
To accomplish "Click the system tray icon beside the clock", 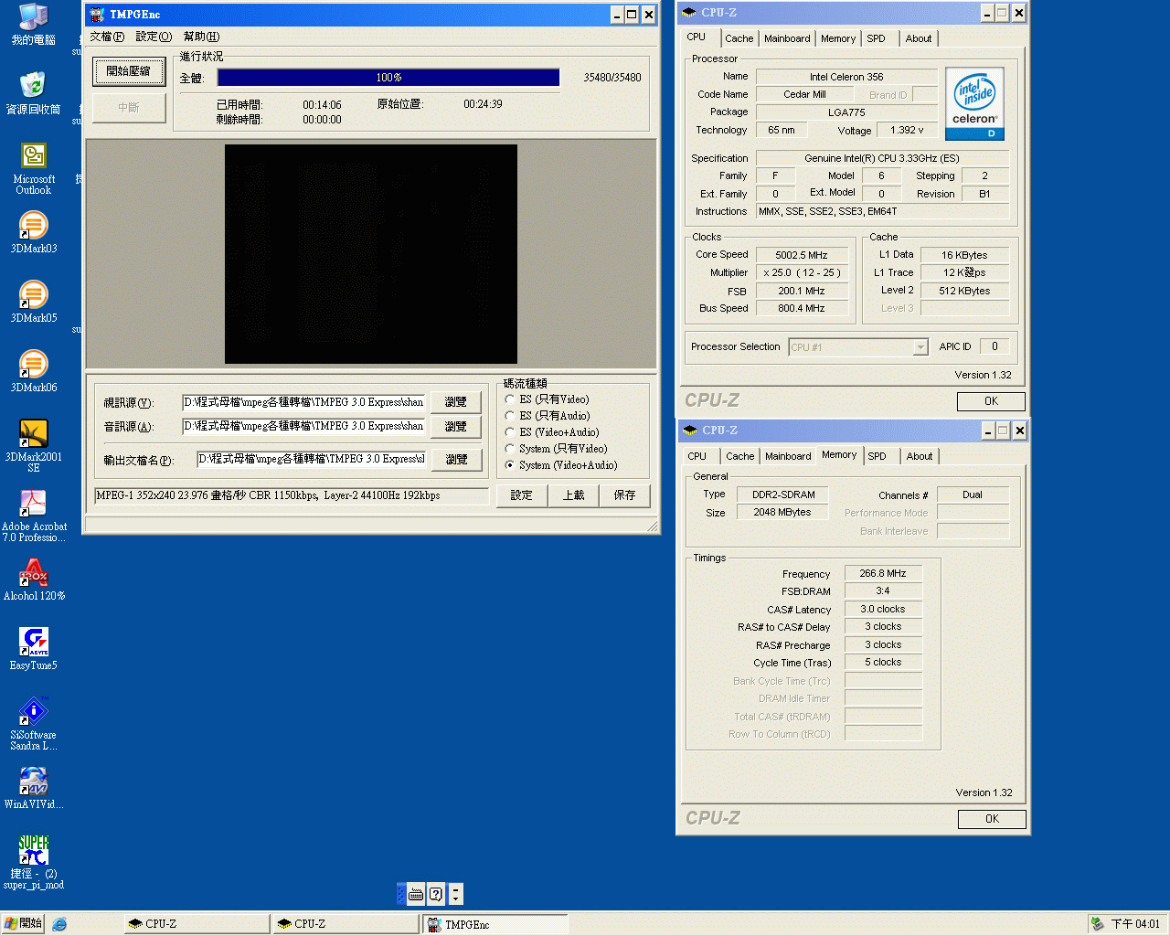I will [x=1097, y=924].
